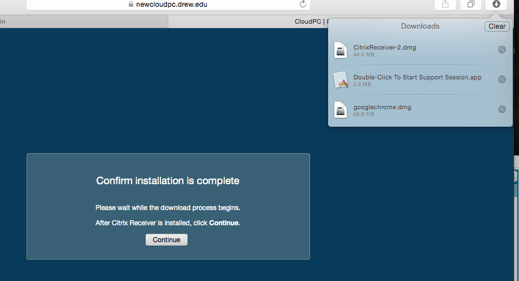Click the reload page icon in address bar

303,4
